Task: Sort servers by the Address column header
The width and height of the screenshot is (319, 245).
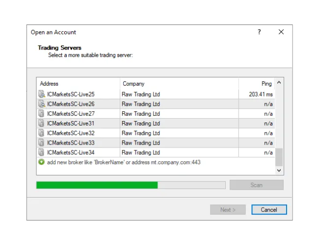Action: pos(79,84)
